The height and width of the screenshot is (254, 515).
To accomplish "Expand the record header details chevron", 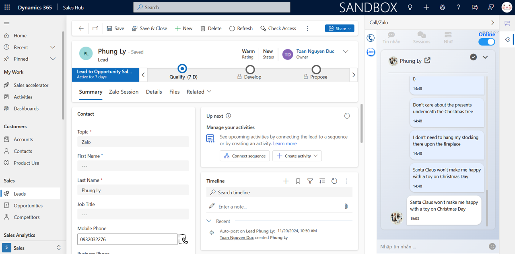I will [346, 51].
